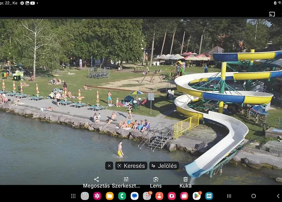Open the app drawer grid icon
Image resolution: width=282 pixels, height=202 pixels.
[73, 196]
